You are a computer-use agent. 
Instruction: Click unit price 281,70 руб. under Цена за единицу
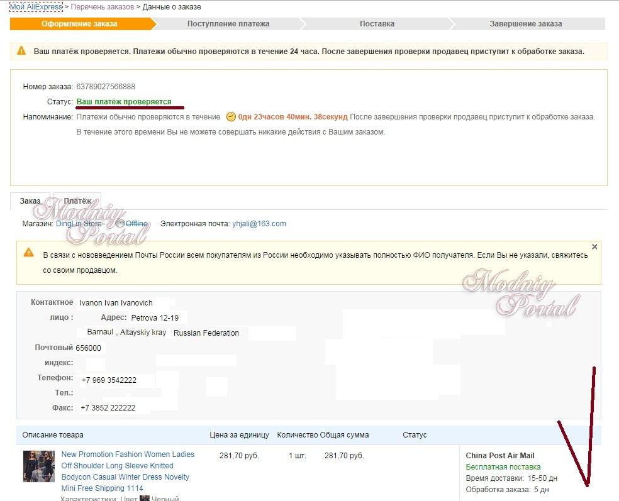239,456
